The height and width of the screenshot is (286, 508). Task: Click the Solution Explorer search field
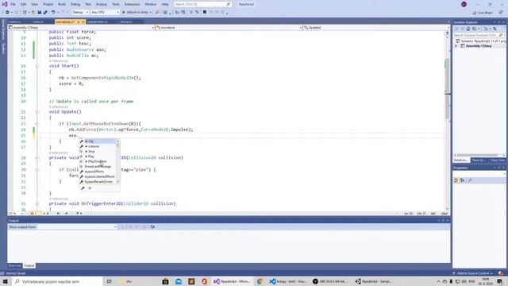click(x=479, y=35)
